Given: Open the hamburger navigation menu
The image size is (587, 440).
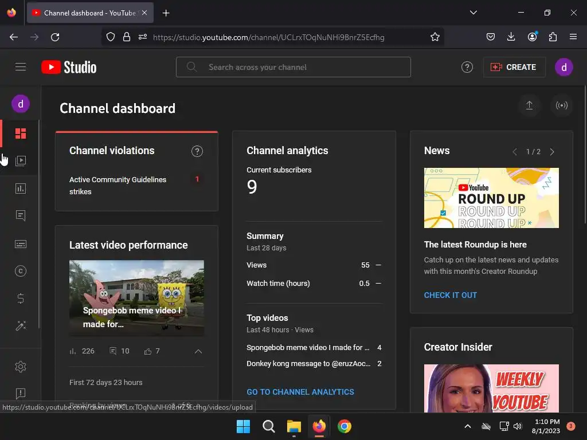Looking at the screenshot, I should pos(21,67).
